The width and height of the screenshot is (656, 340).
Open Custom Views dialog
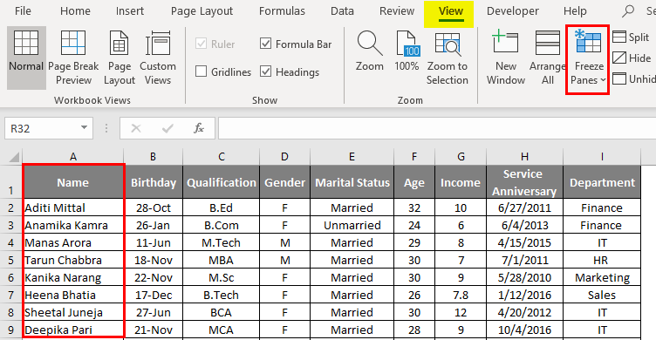[x=158, y=58]
